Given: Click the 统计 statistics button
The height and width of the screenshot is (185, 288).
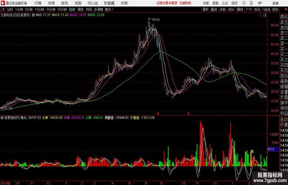Looking at the screenshot, I should click(231, 9).
